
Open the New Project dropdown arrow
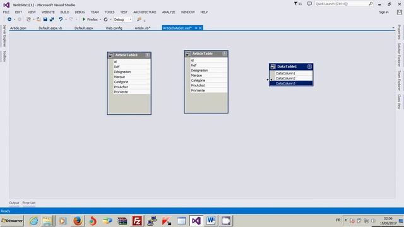33,20
